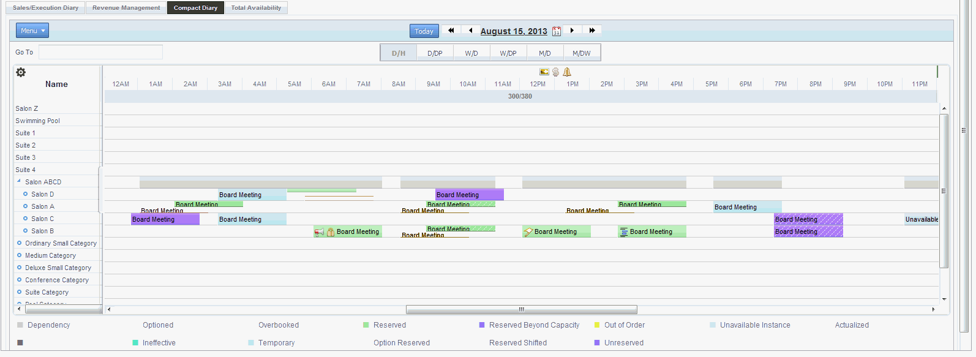Click notes icon on 3PM Salon B booking
This screenshot has height=357, width=976.
coord(624,232)
